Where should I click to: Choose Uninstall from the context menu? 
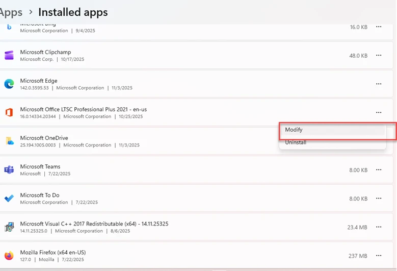tap(296, 143)
